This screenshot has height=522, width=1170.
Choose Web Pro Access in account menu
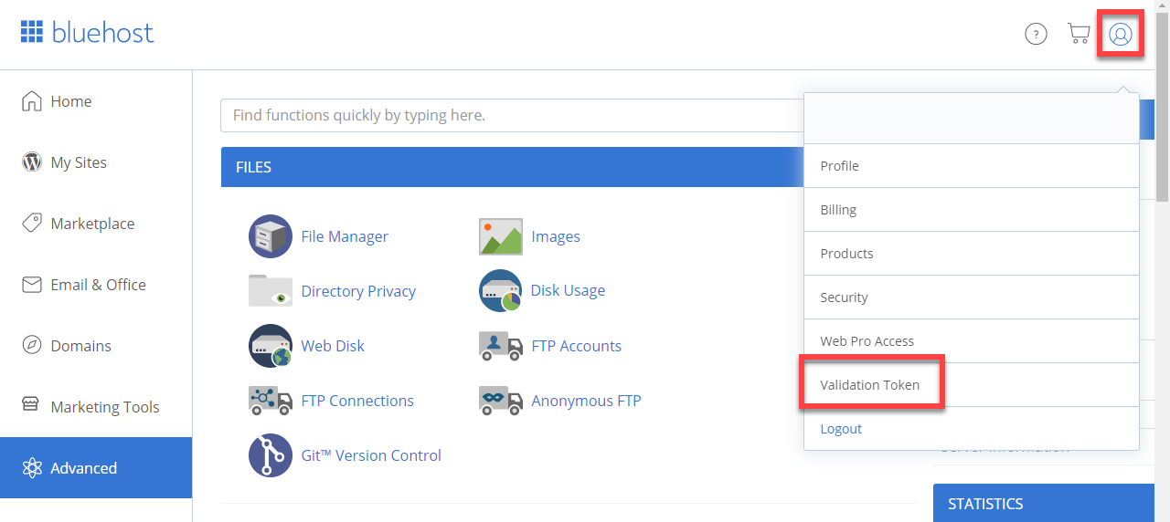coord(972,341)
